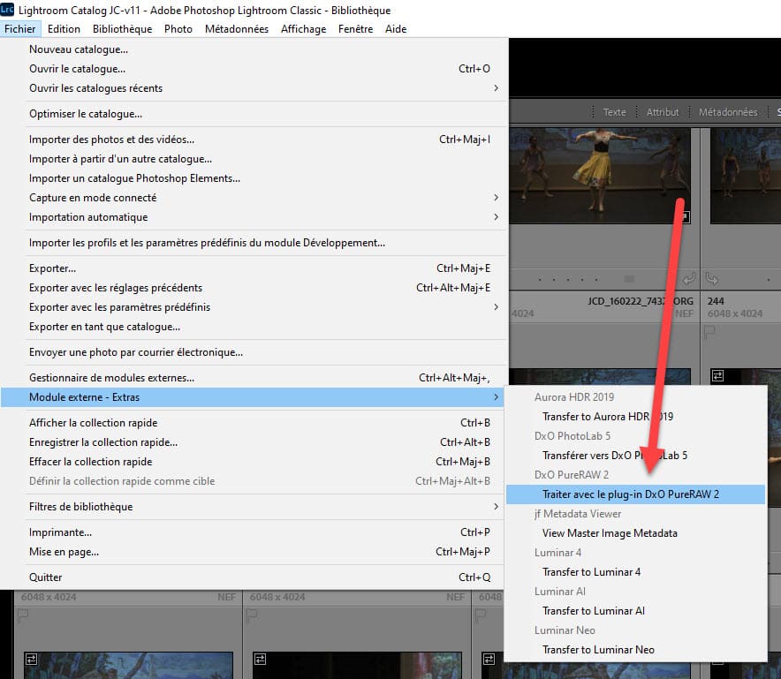Choose View Master Image Metadata
Image resolution: width=781 pixels, height=679 pixels.
(635, 533)
